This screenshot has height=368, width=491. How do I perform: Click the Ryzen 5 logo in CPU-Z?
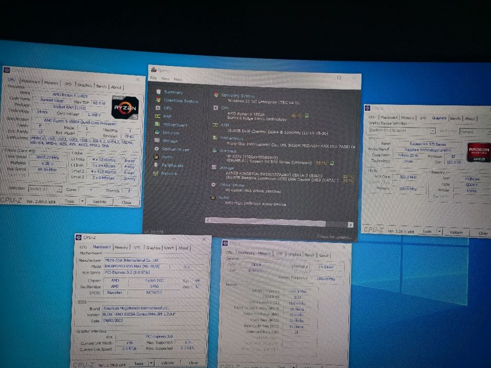coord(125,108)
